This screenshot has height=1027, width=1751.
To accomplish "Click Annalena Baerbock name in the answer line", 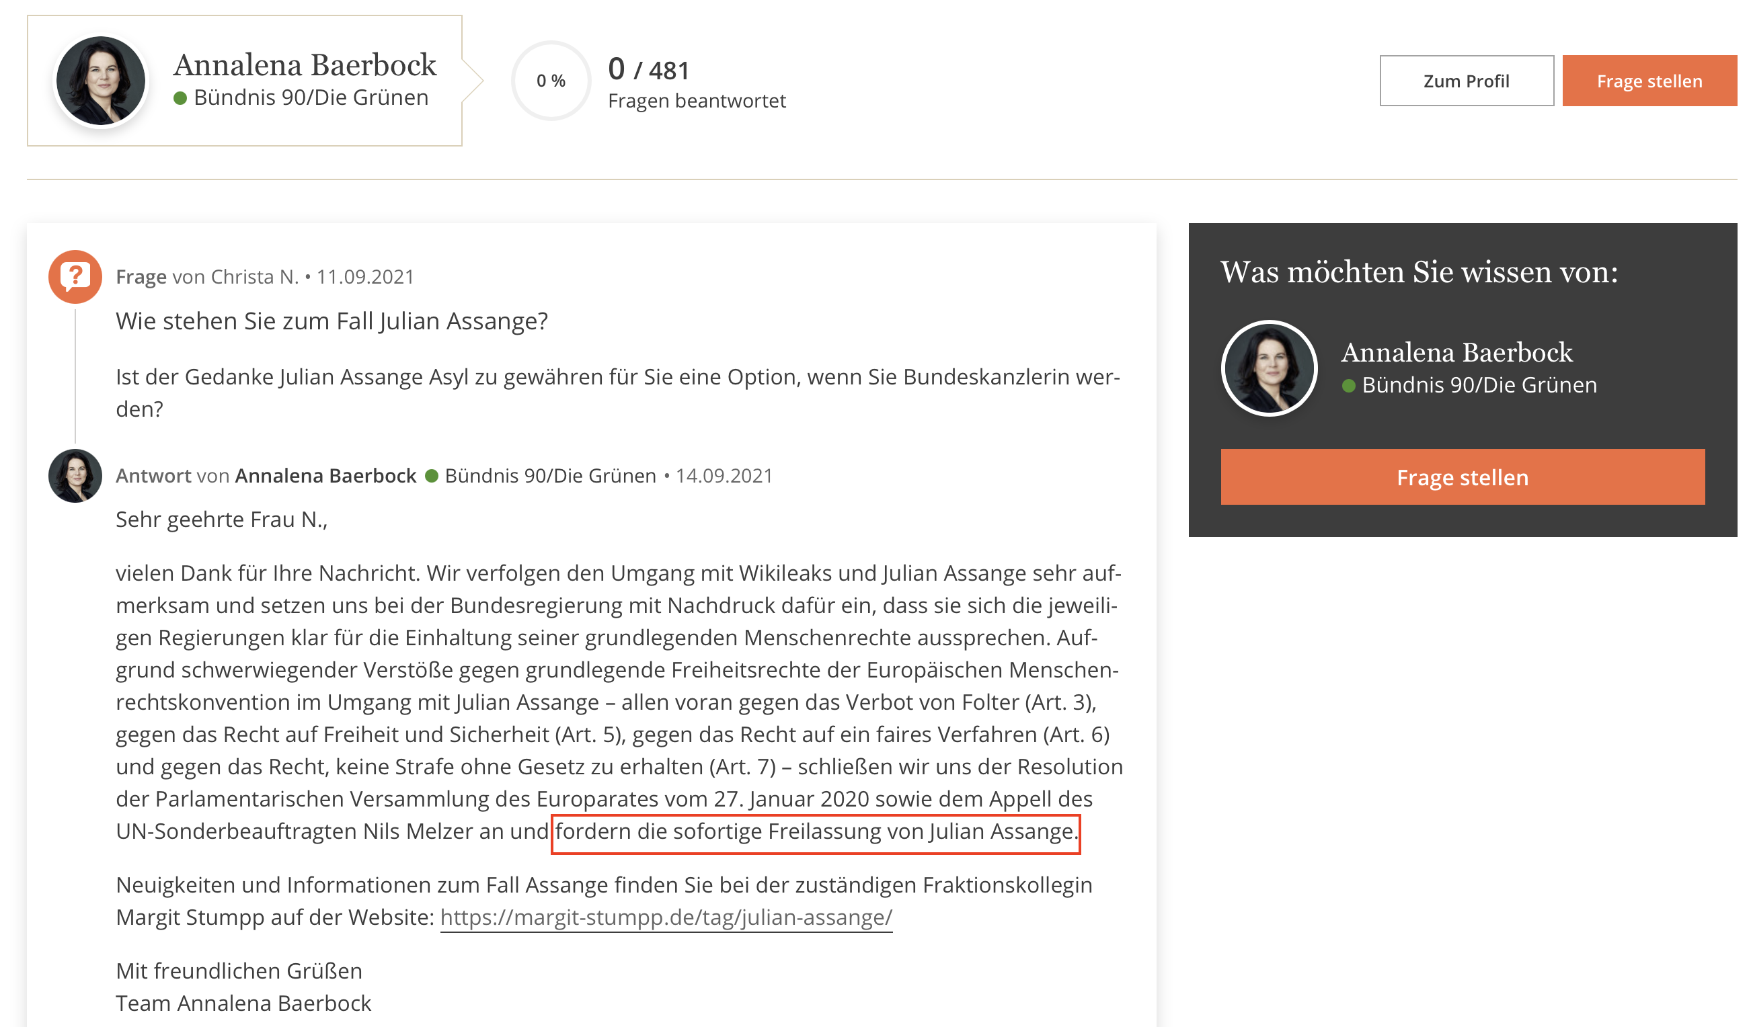I will pyautogui.click(x=325, y=476).
